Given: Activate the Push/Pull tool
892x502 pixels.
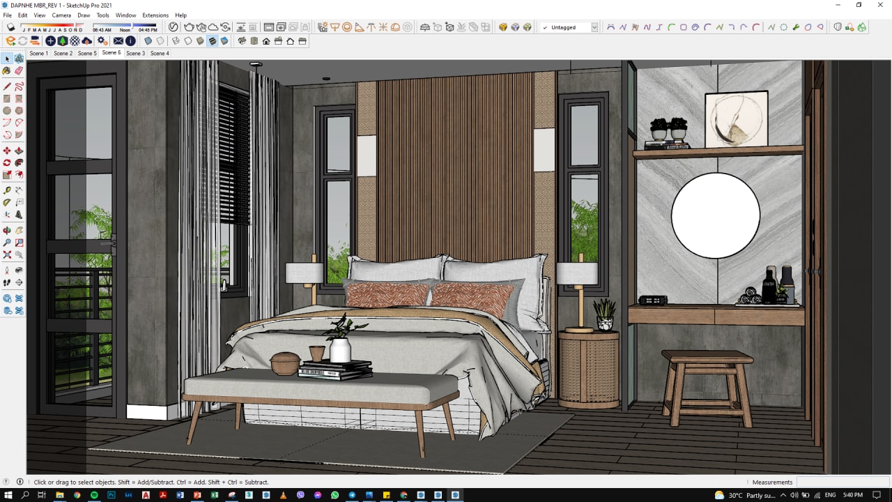Looking at the screenshot, I should tap(19, 150).
